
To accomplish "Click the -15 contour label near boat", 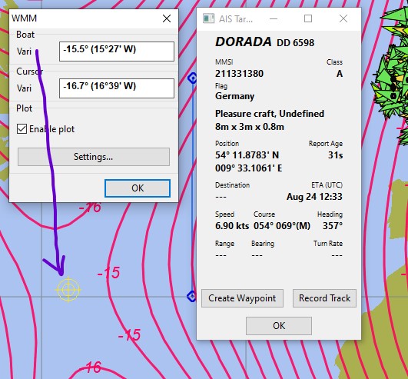I will click(108, 273).
